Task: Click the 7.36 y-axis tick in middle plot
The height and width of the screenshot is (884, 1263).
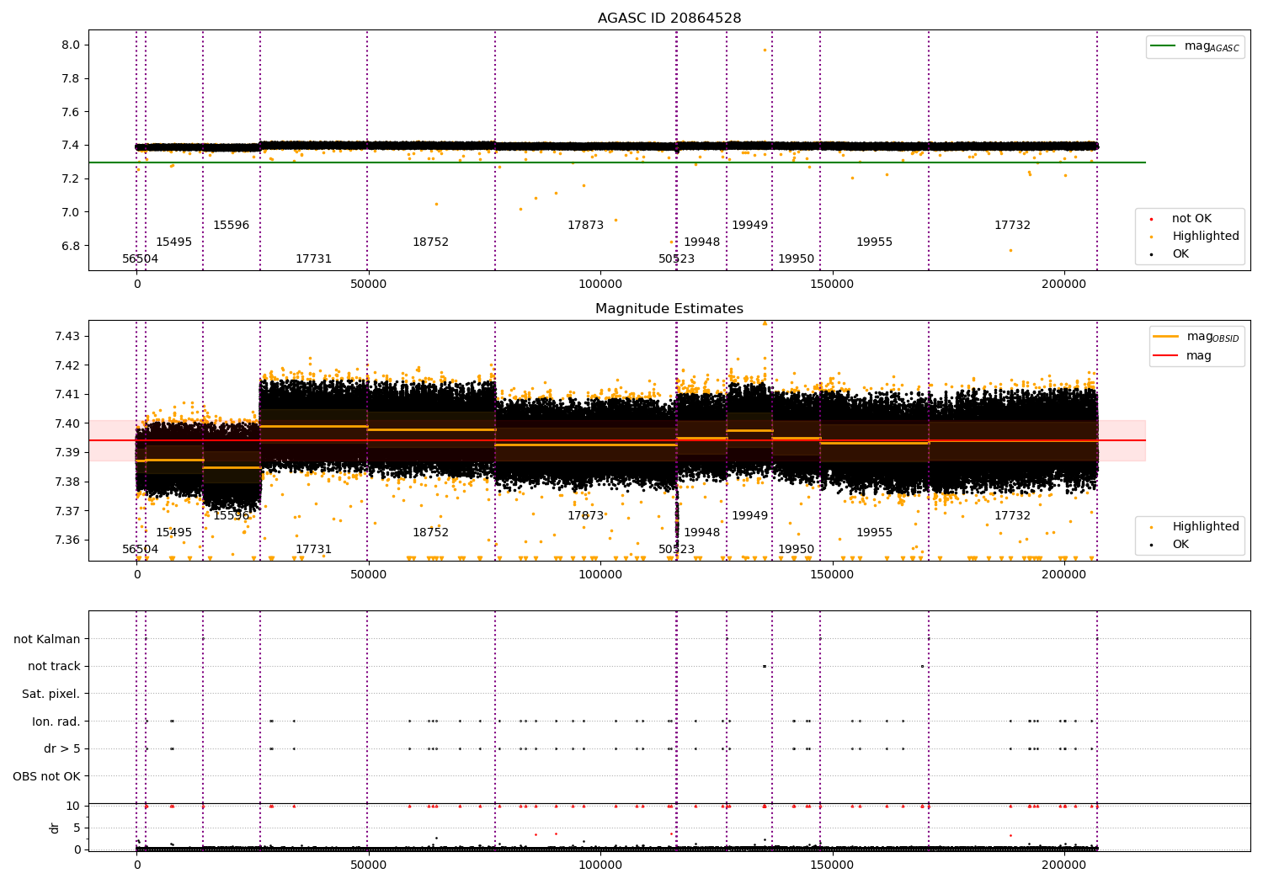Action: click(67, 541)
